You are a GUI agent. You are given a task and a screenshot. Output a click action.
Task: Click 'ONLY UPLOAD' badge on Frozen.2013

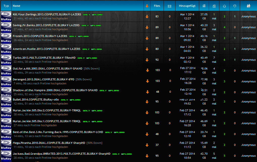pos(79,36)
